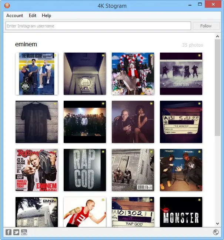Open the Rolling Stone cover photo
The height and width of the screenshot is (240, 224).
37,170
